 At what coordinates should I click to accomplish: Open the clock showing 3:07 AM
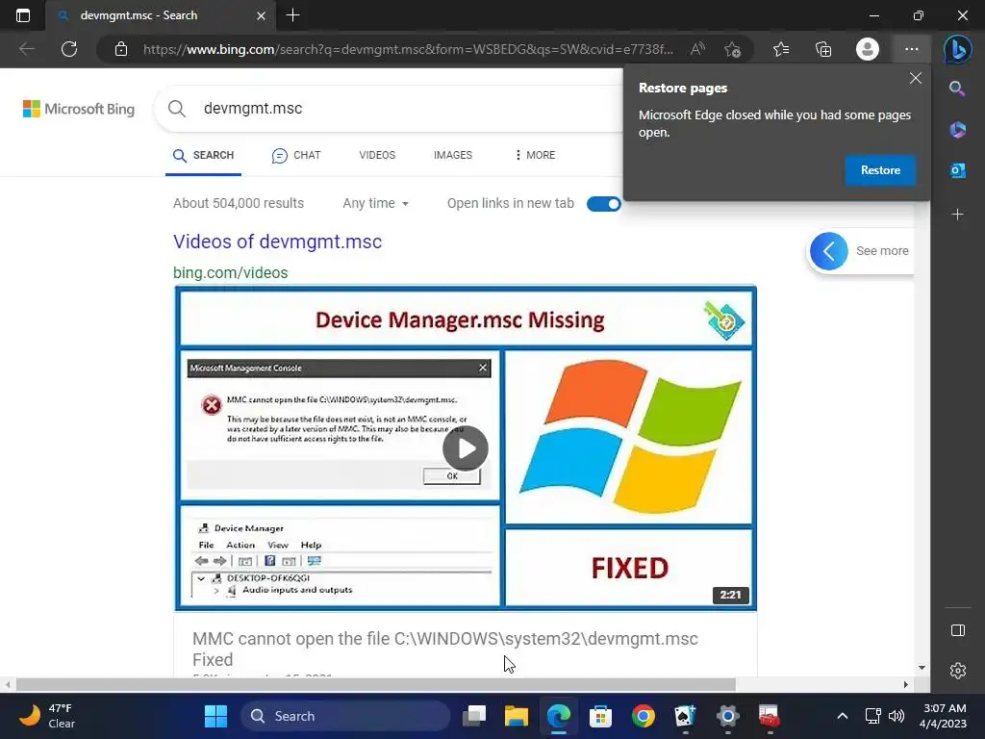click(943, 716)
